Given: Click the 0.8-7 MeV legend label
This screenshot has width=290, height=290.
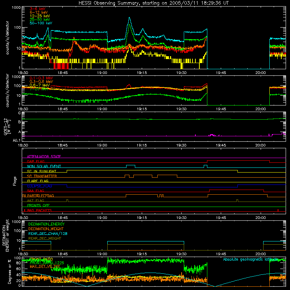Looking at the screenshot, I should point(40,85).
